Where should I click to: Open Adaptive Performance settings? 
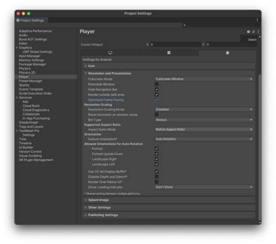[35, 31]
